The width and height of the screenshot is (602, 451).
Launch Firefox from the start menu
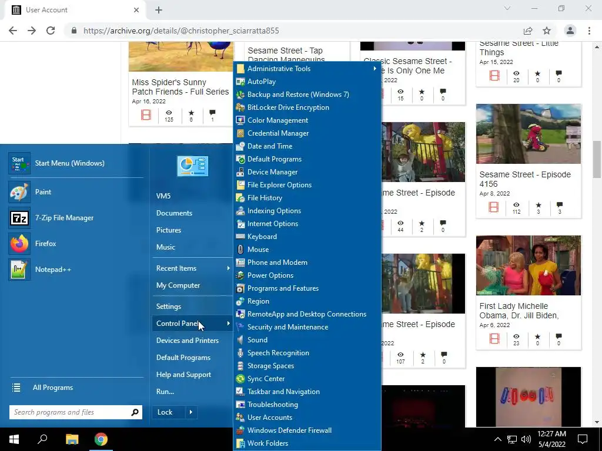tap(19, 244)
